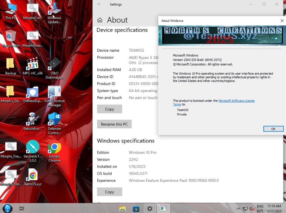286x213 pixels.
Task: Open O&O DiskImage shortcut
Action: click(54, 69)
